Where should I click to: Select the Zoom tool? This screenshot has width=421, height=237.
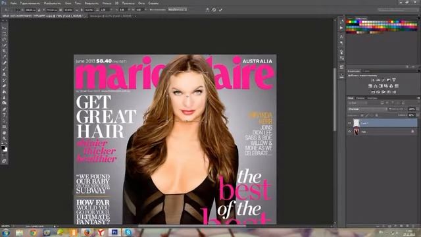(4, 138)
